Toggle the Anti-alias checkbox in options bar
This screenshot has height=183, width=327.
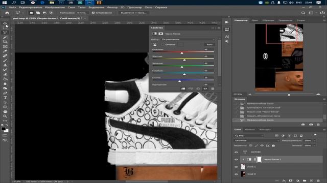[93, 13]
